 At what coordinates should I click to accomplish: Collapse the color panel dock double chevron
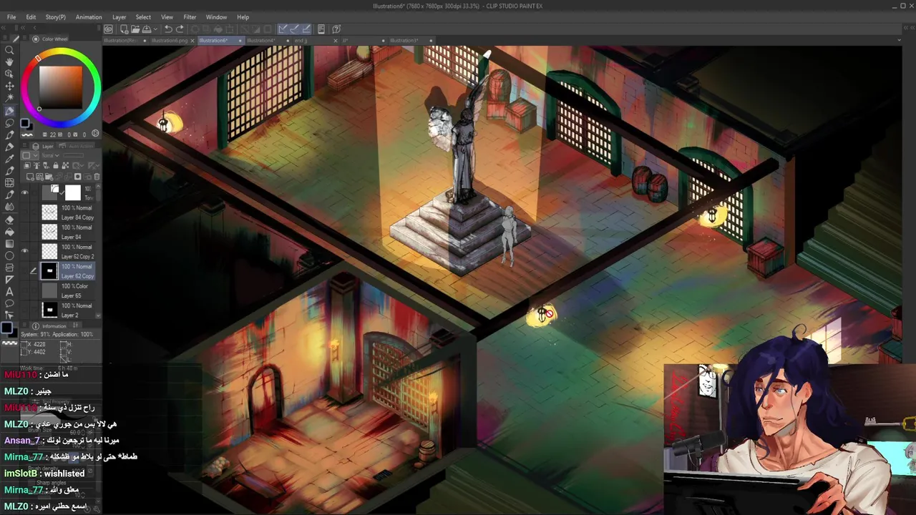(24, 28)
